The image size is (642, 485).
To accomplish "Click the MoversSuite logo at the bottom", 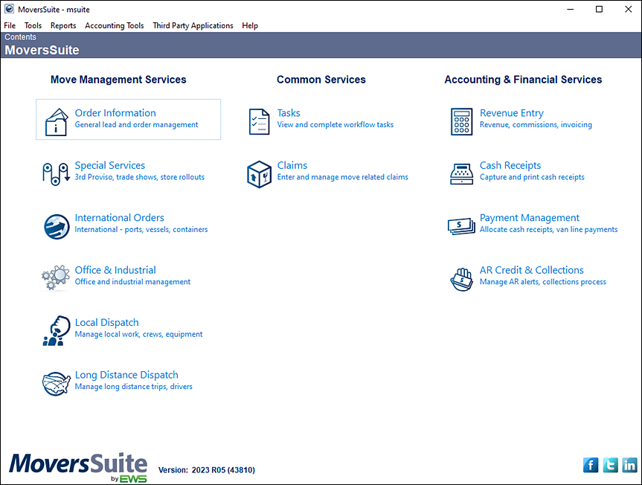I will point(77,464).
